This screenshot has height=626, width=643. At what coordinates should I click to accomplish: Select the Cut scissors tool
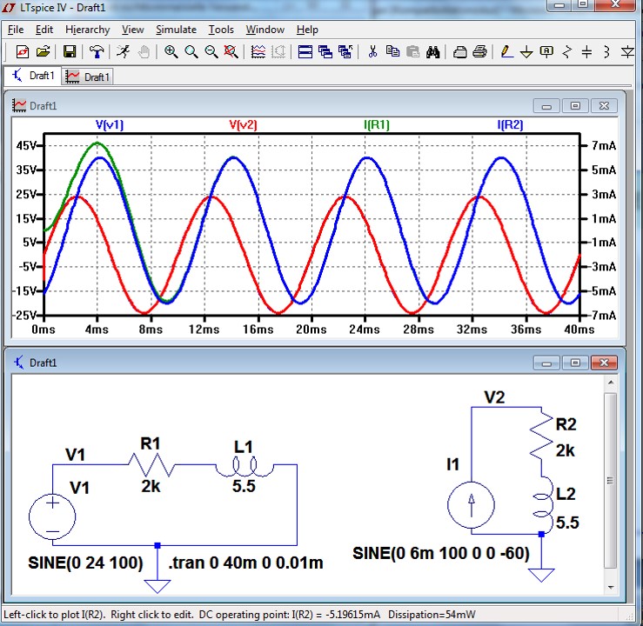[372, 52]
